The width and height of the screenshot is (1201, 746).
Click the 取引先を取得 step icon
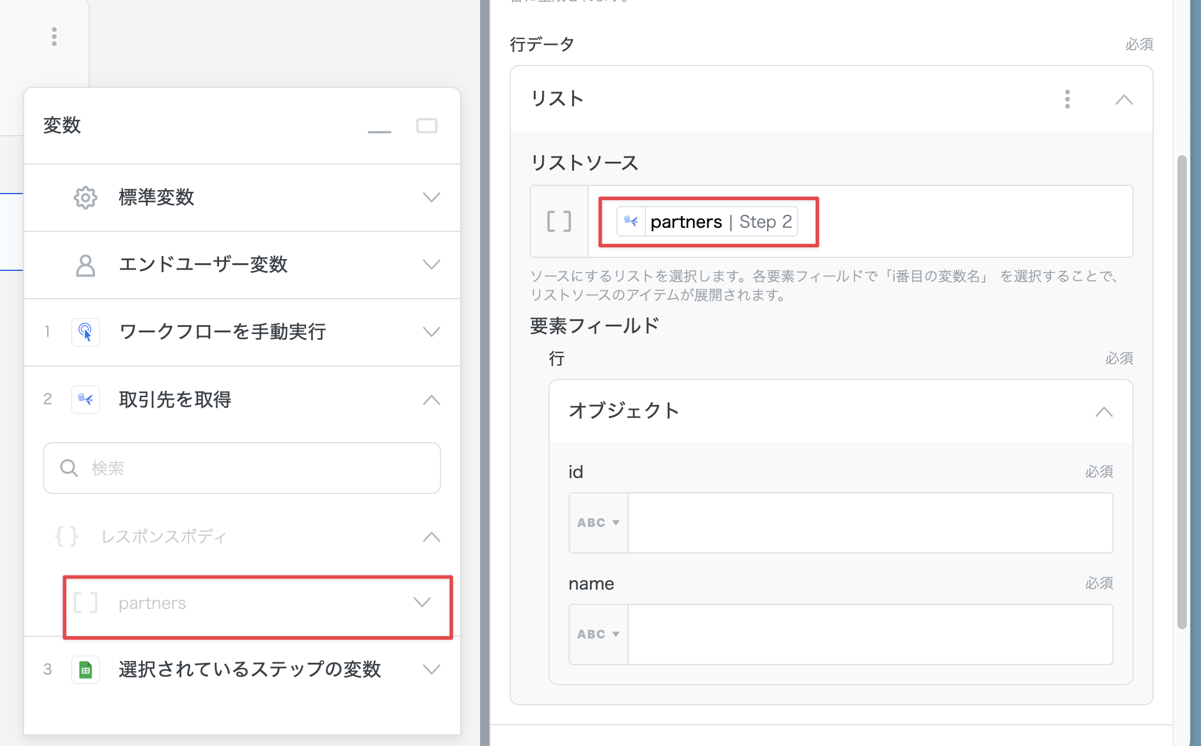coord(86,400)
